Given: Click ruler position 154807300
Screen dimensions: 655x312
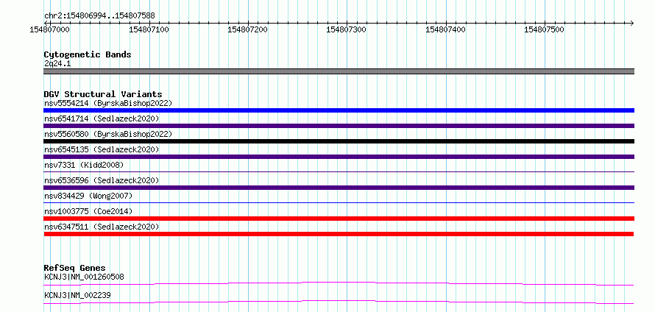Looking at the screenshot, I should pos(347,29).
